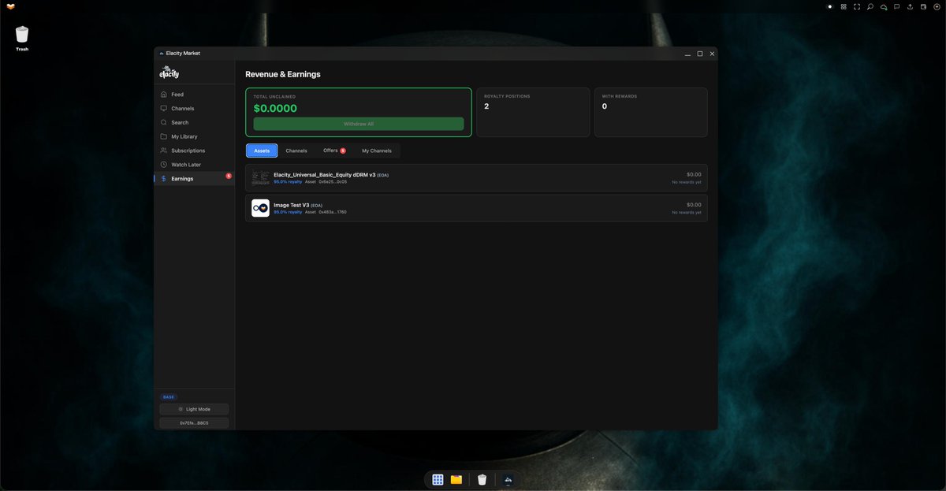
Task: Switch to the My Channels tab
Action: point(377,151)
